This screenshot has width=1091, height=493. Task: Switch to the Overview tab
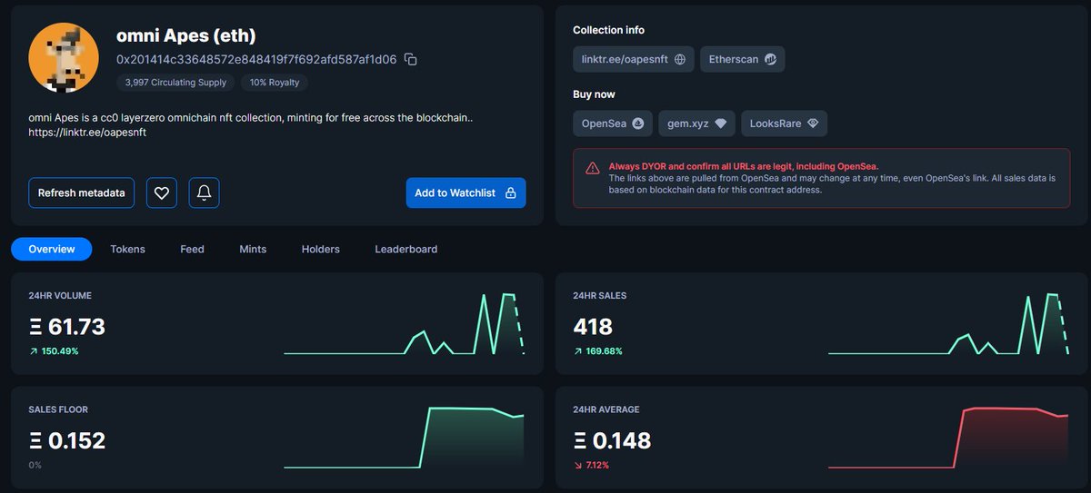[x=52, y=249]
